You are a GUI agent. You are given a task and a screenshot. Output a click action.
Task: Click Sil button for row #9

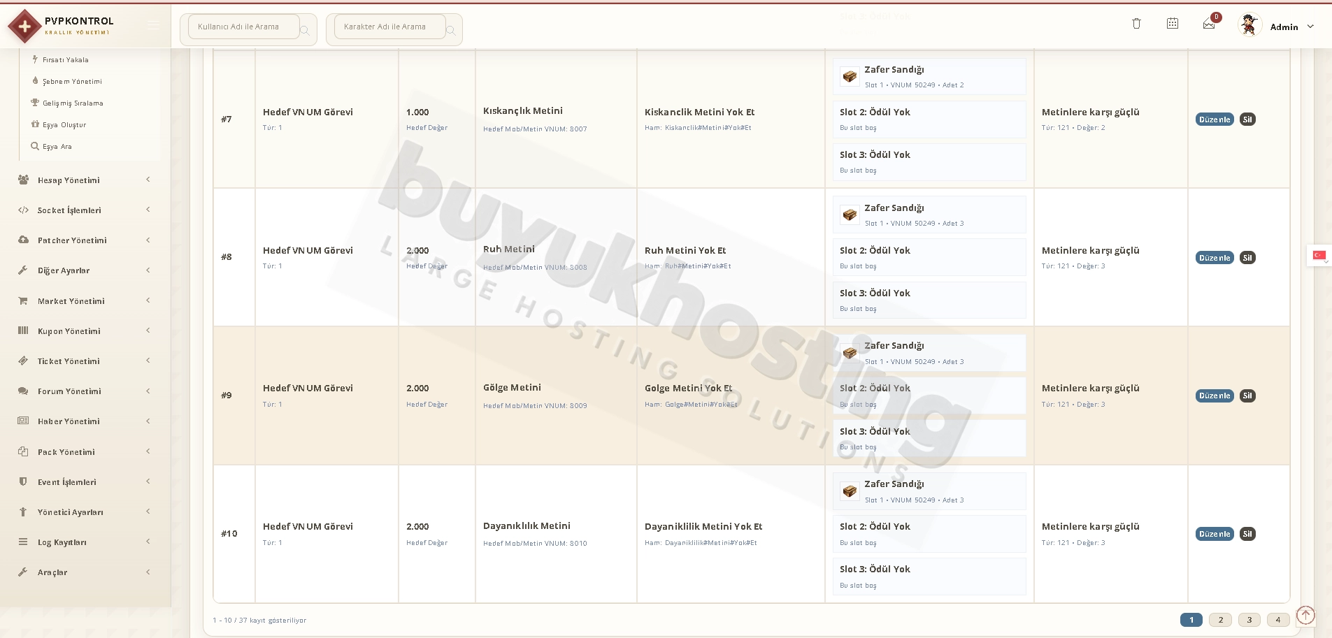point(1247,396)
